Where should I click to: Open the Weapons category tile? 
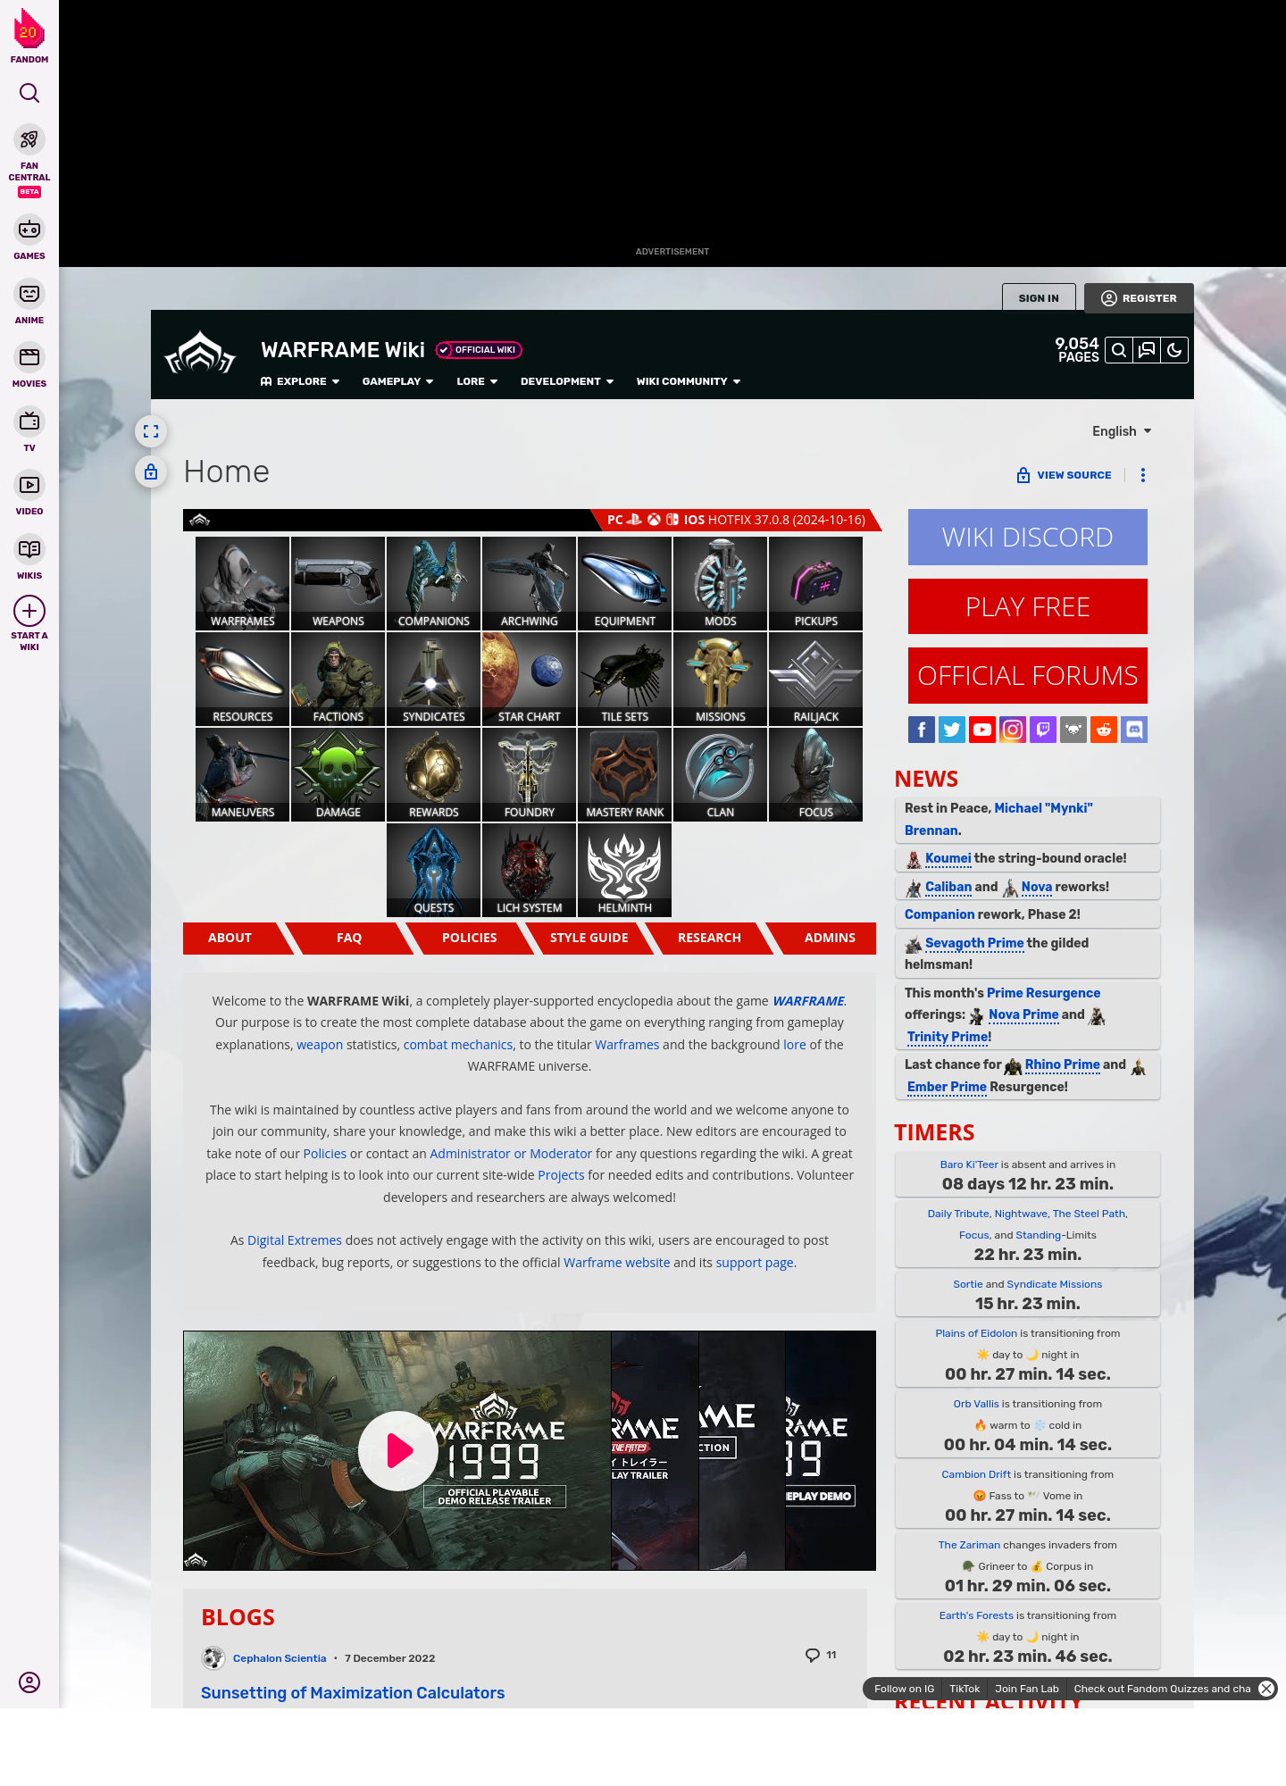click(x=338, y=583)
